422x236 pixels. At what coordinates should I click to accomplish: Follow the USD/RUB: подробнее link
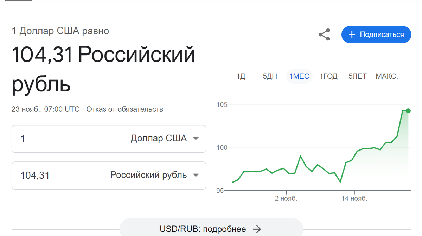[204, 229]
